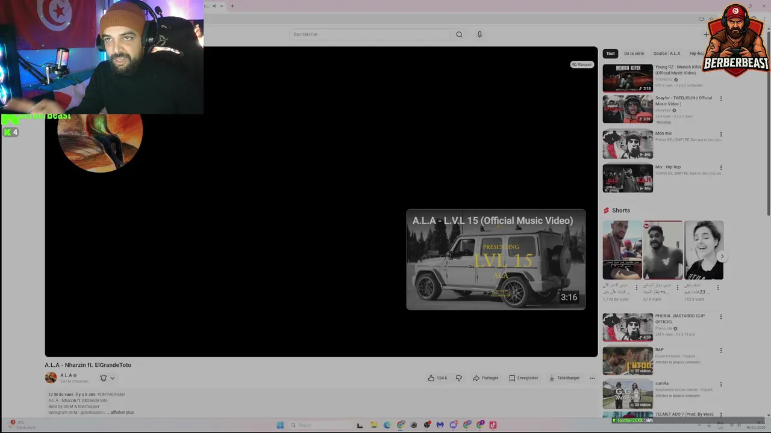Select the Tout filter chip
The image size is (771, 433).
point(611,54)
